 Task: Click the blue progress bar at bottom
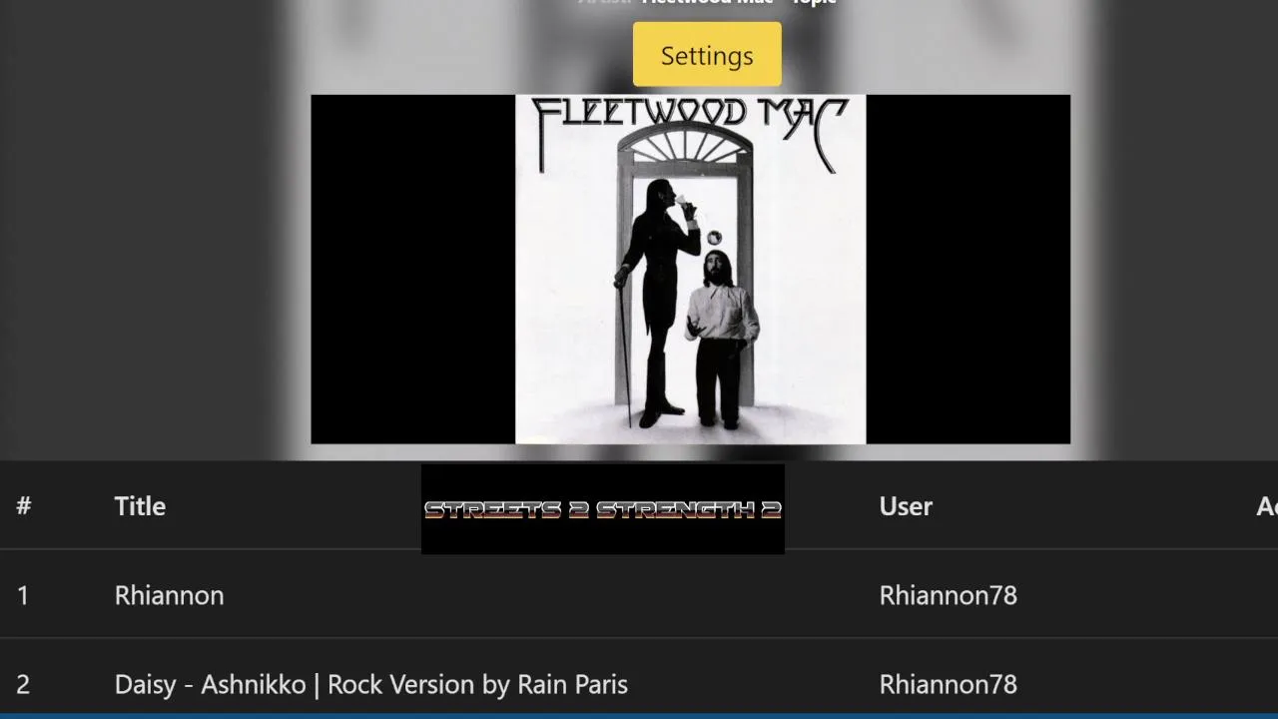639,716
